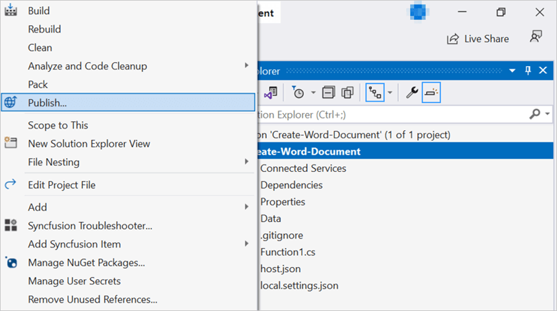Open the feedback person icon
Screen dimensions: 557x311
(x=536, y=37)
